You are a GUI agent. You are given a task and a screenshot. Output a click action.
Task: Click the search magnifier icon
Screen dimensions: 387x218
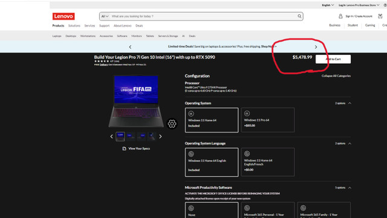click(x=299, y=16)
